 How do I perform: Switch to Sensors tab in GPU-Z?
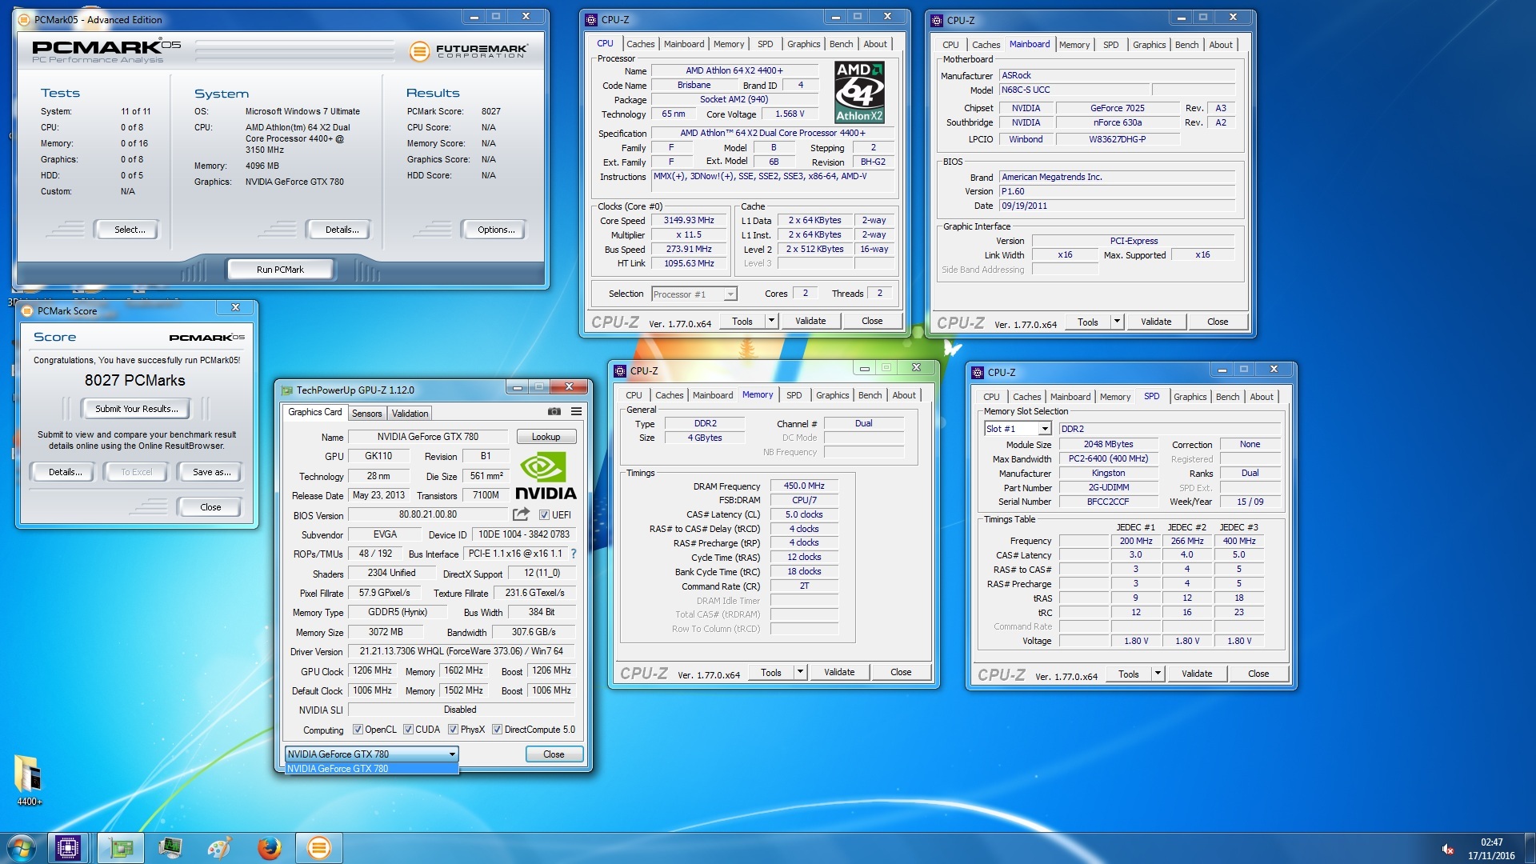(x=367, y=414)
